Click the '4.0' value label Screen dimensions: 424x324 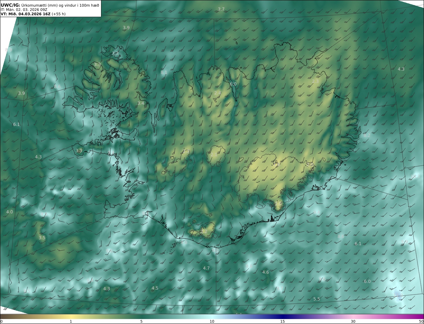tap(10, 212)
